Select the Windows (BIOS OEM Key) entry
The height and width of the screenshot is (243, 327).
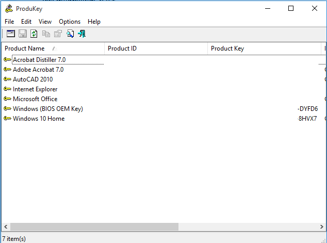tap(48, 109)
